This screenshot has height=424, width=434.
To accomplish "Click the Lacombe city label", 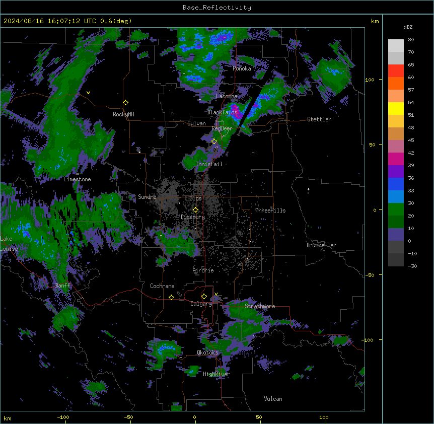I will click(x=227, y=96).
